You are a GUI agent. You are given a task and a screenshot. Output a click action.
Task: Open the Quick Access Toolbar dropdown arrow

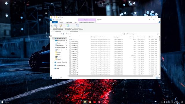point(61,20)
